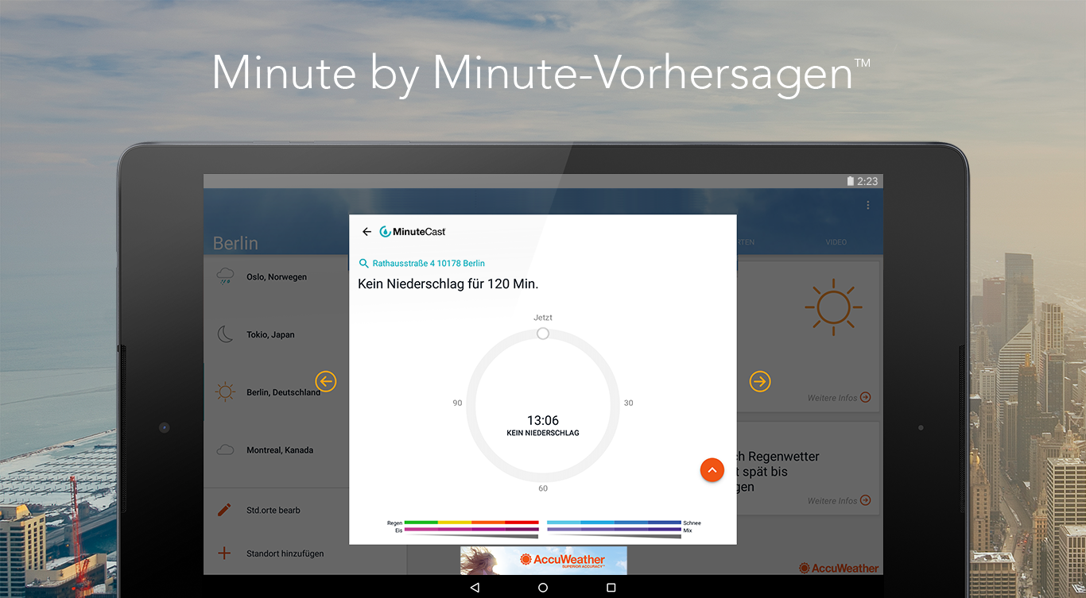
Task: Click the 13:06 time in dial
Action: point(543,420)
